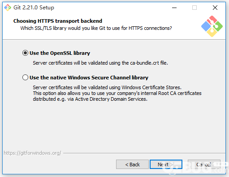Click the "Git 2.21.0 Setup" window title
This screenshot has width=229, height=177.
[34, 8]
